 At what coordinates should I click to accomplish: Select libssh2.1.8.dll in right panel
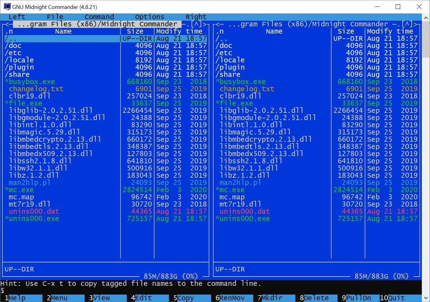[x=316, y=161]
